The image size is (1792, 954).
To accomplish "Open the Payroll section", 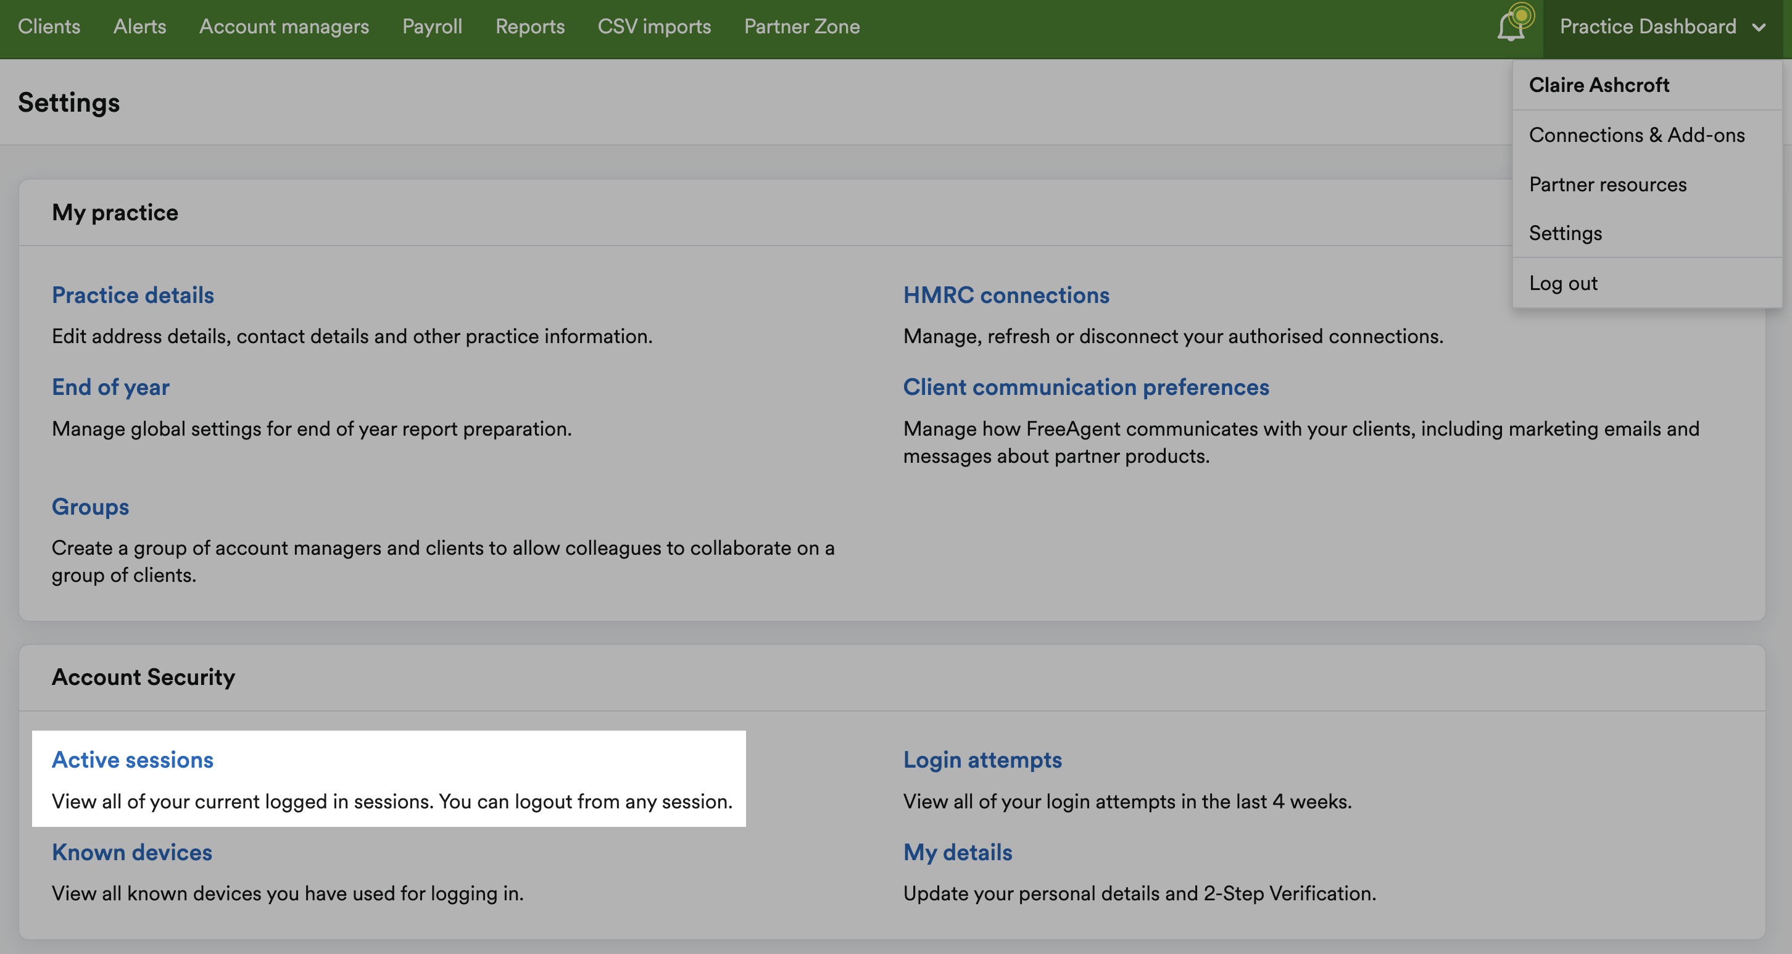I will pos(432,27).
